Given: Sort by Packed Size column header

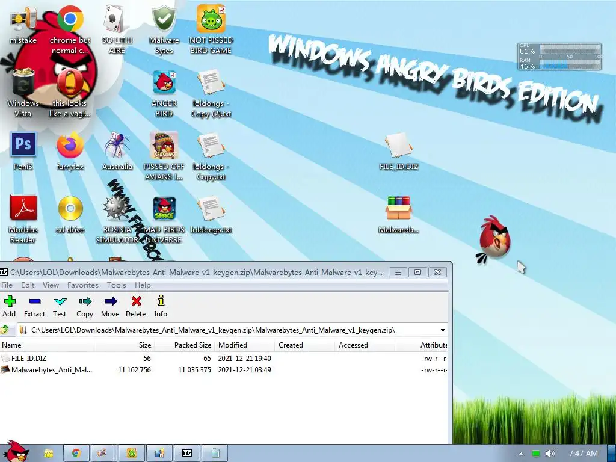Looking at the screenshot, I should pyautogui.click(x=184, y=345).
